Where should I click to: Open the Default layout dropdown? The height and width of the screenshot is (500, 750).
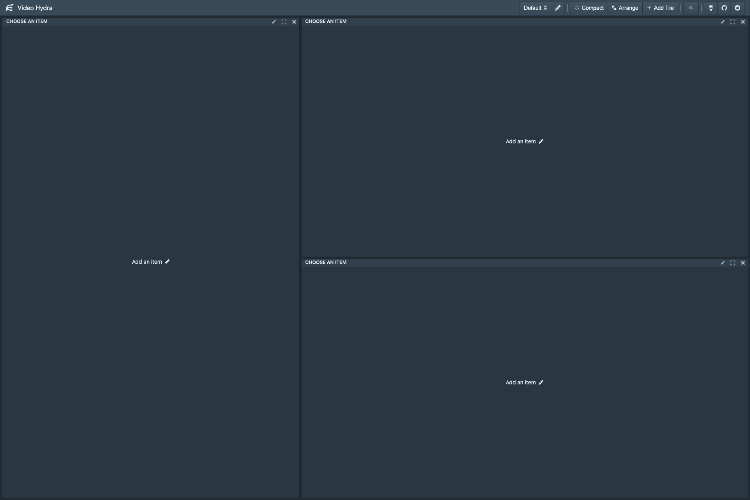pos(535,8)
